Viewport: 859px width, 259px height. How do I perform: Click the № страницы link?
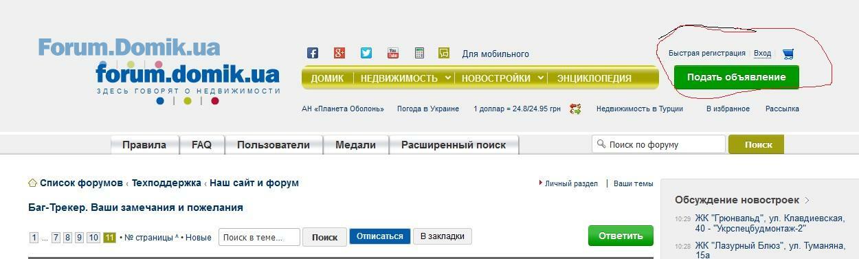[x=148, y=238]
